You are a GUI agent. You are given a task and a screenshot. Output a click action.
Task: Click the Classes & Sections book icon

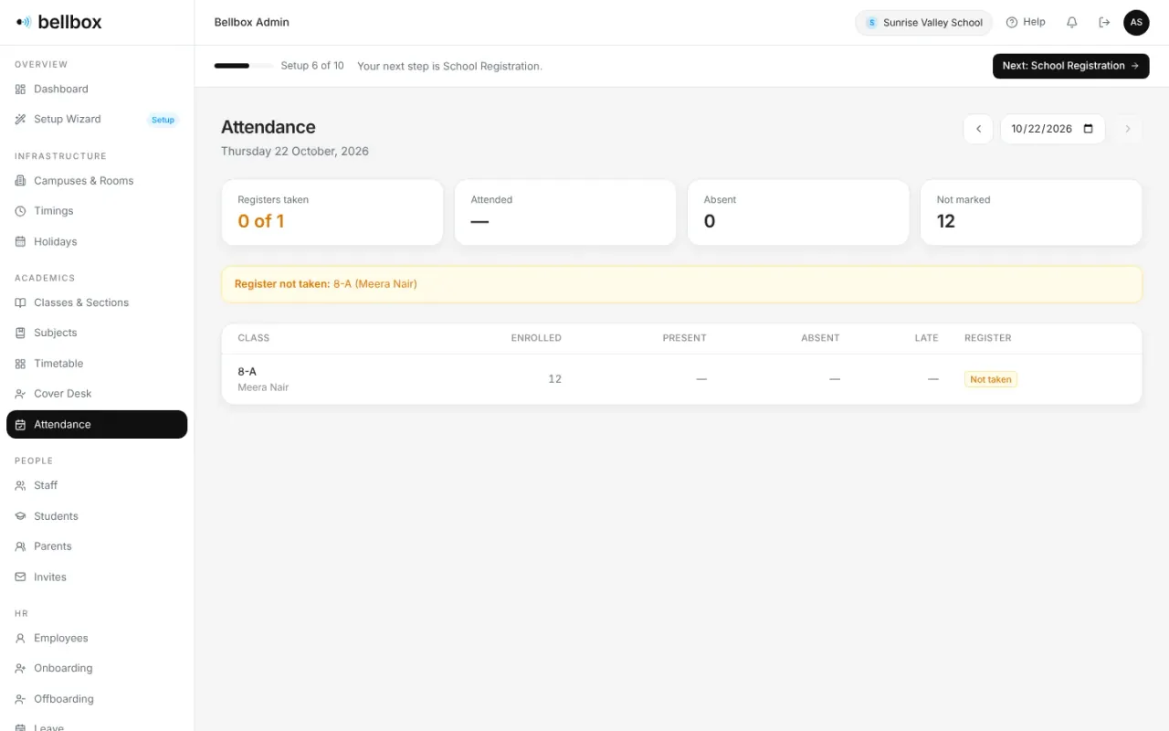pos(20,302)
